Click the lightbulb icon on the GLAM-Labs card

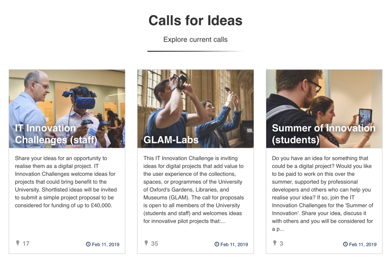click(x=147, y=243)
